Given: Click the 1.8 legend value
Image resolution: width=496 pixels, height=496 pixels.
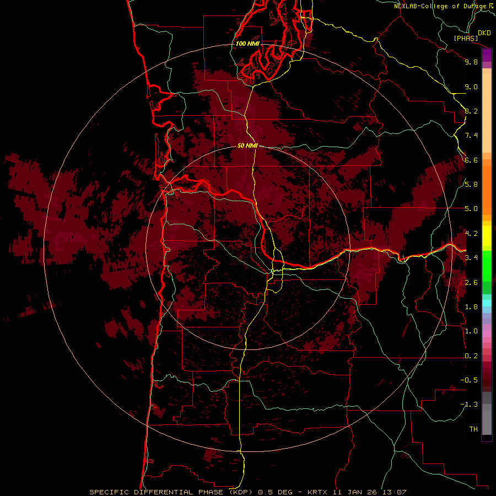Looking at the screenshot, I should [x=471, y=307].
